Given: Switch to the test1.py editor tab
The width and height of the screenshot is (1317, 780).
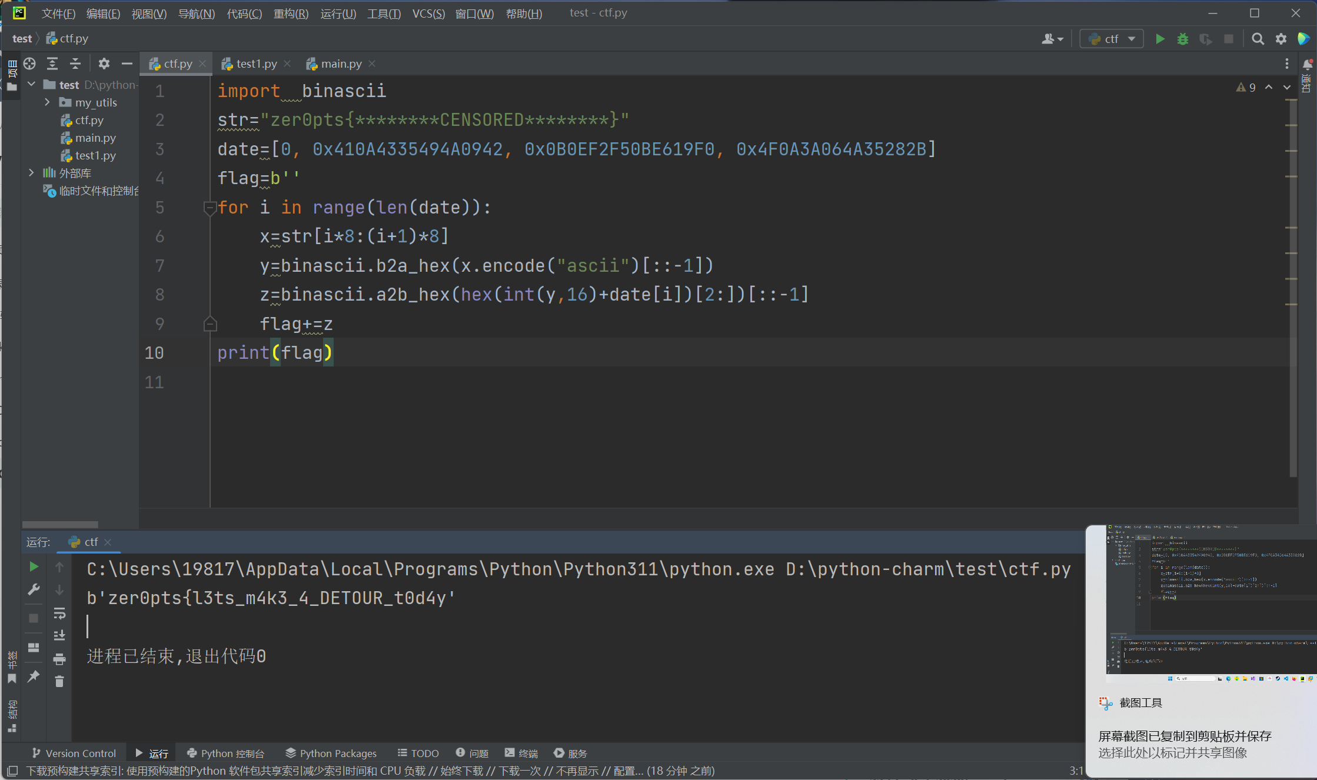Looking at the screenshot, I should pos(256,64).
